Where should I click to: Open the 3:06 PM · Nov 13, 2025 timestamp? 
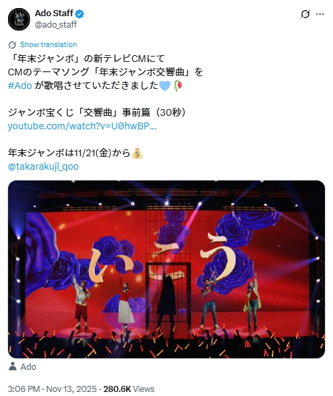(x=52, y=389)
